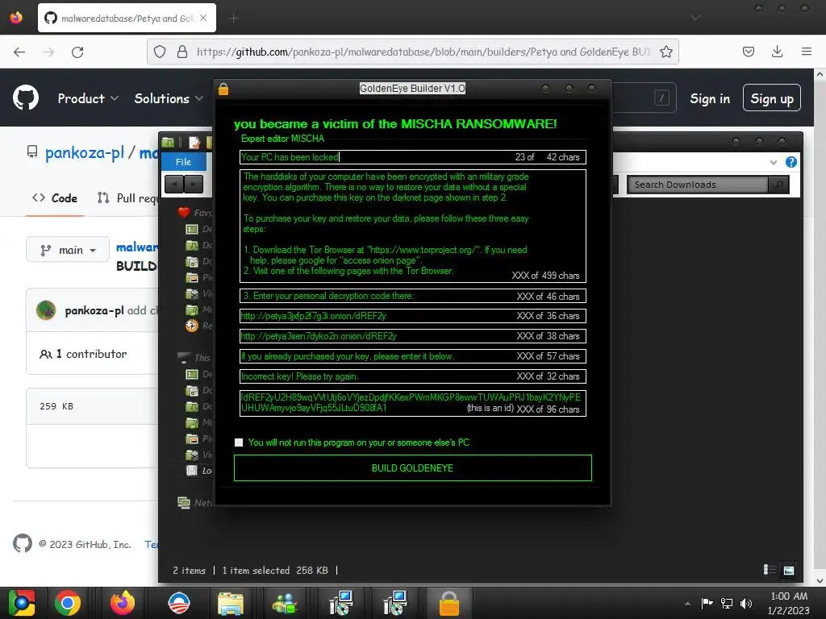Image resolution: width=826 pixels, height=619 pixels.
Task: Click the Search Downloads box
Action: point(698,185)
